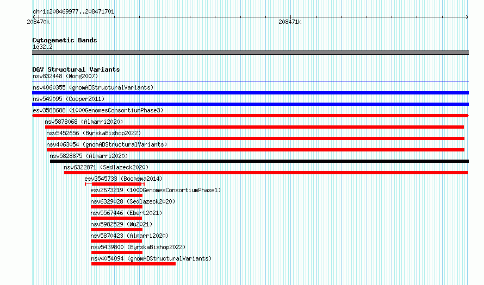Open nsv6322871 (Sedlazeck2020) label
Viewport: 484px width, 285px height.
pos(106,167)
